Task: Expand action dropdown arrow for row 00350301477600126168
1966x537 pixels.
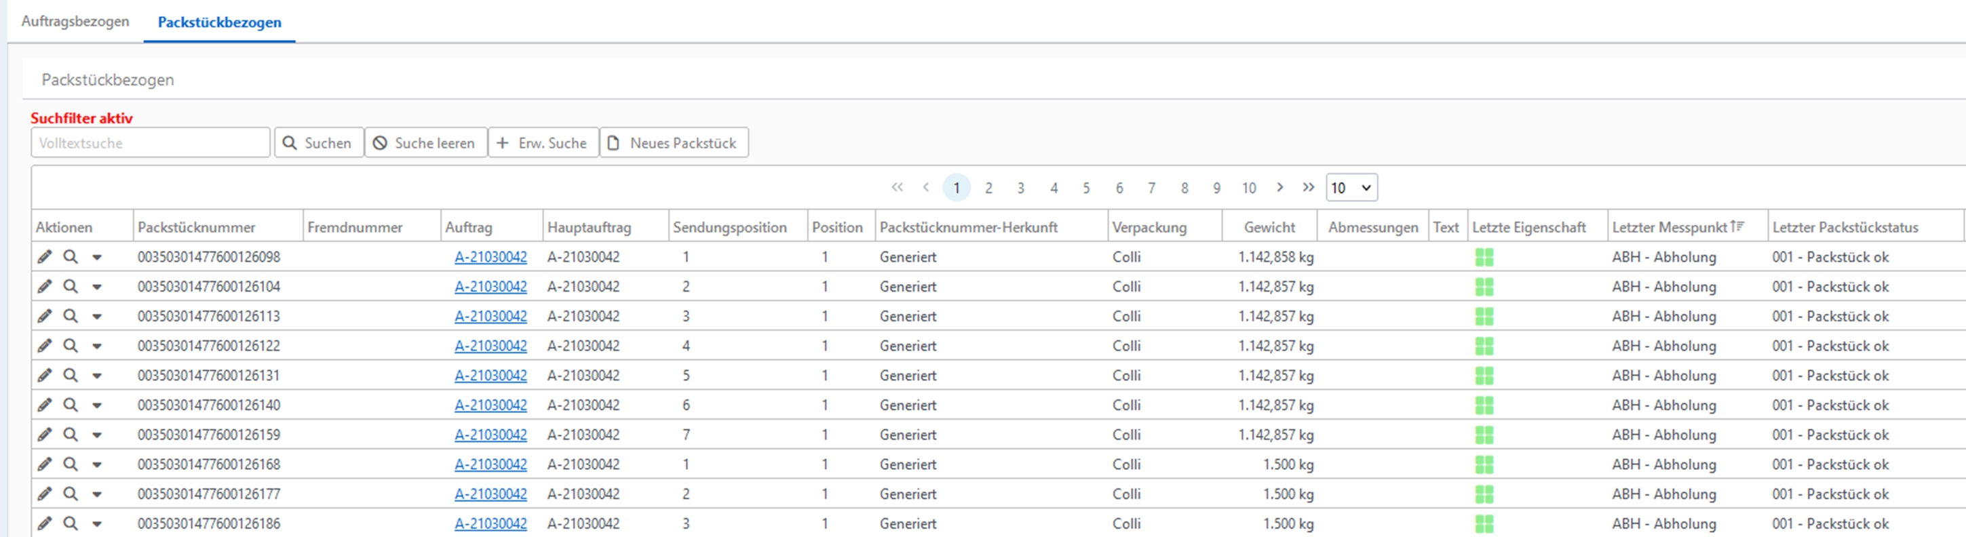Action: [97, 464]
